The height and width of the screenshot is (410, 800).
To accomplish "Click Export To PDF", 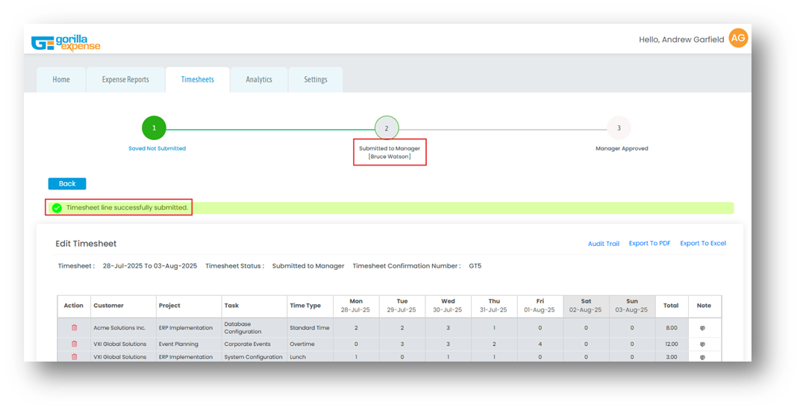I will (649, 243).
